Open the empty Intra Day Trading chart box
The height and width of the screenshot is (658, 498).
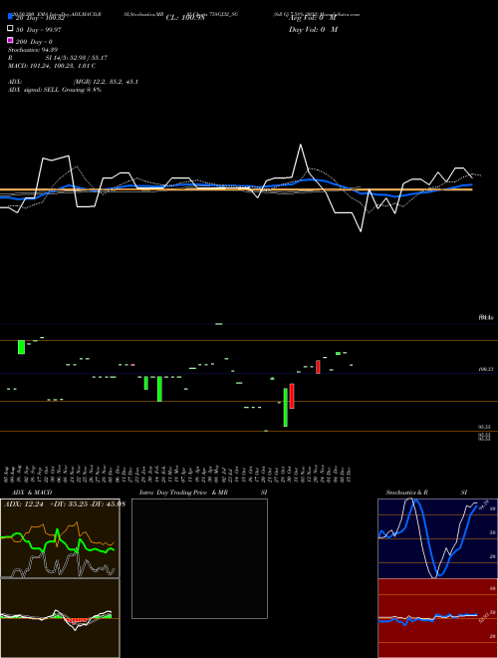point(199,558)
